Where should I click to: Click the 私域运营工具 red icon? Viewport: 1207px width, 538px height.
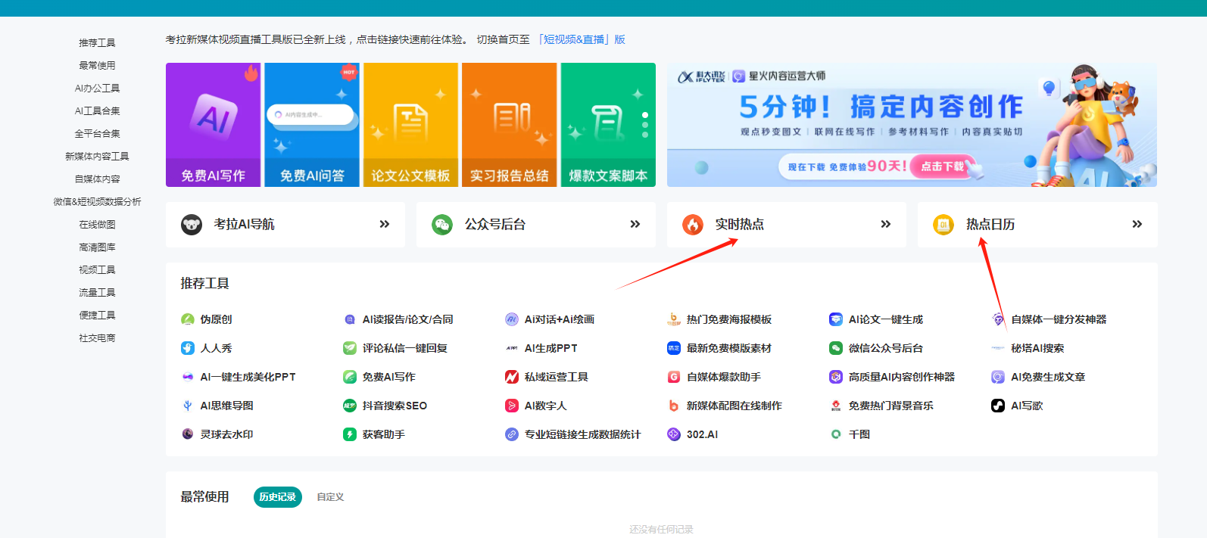click(512, 377)
